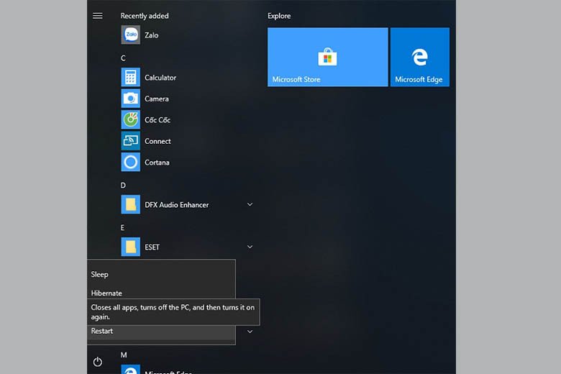Click the Camera text label
Image resolution: width=561 pixels, height=374 pixels.
point(157,99)
